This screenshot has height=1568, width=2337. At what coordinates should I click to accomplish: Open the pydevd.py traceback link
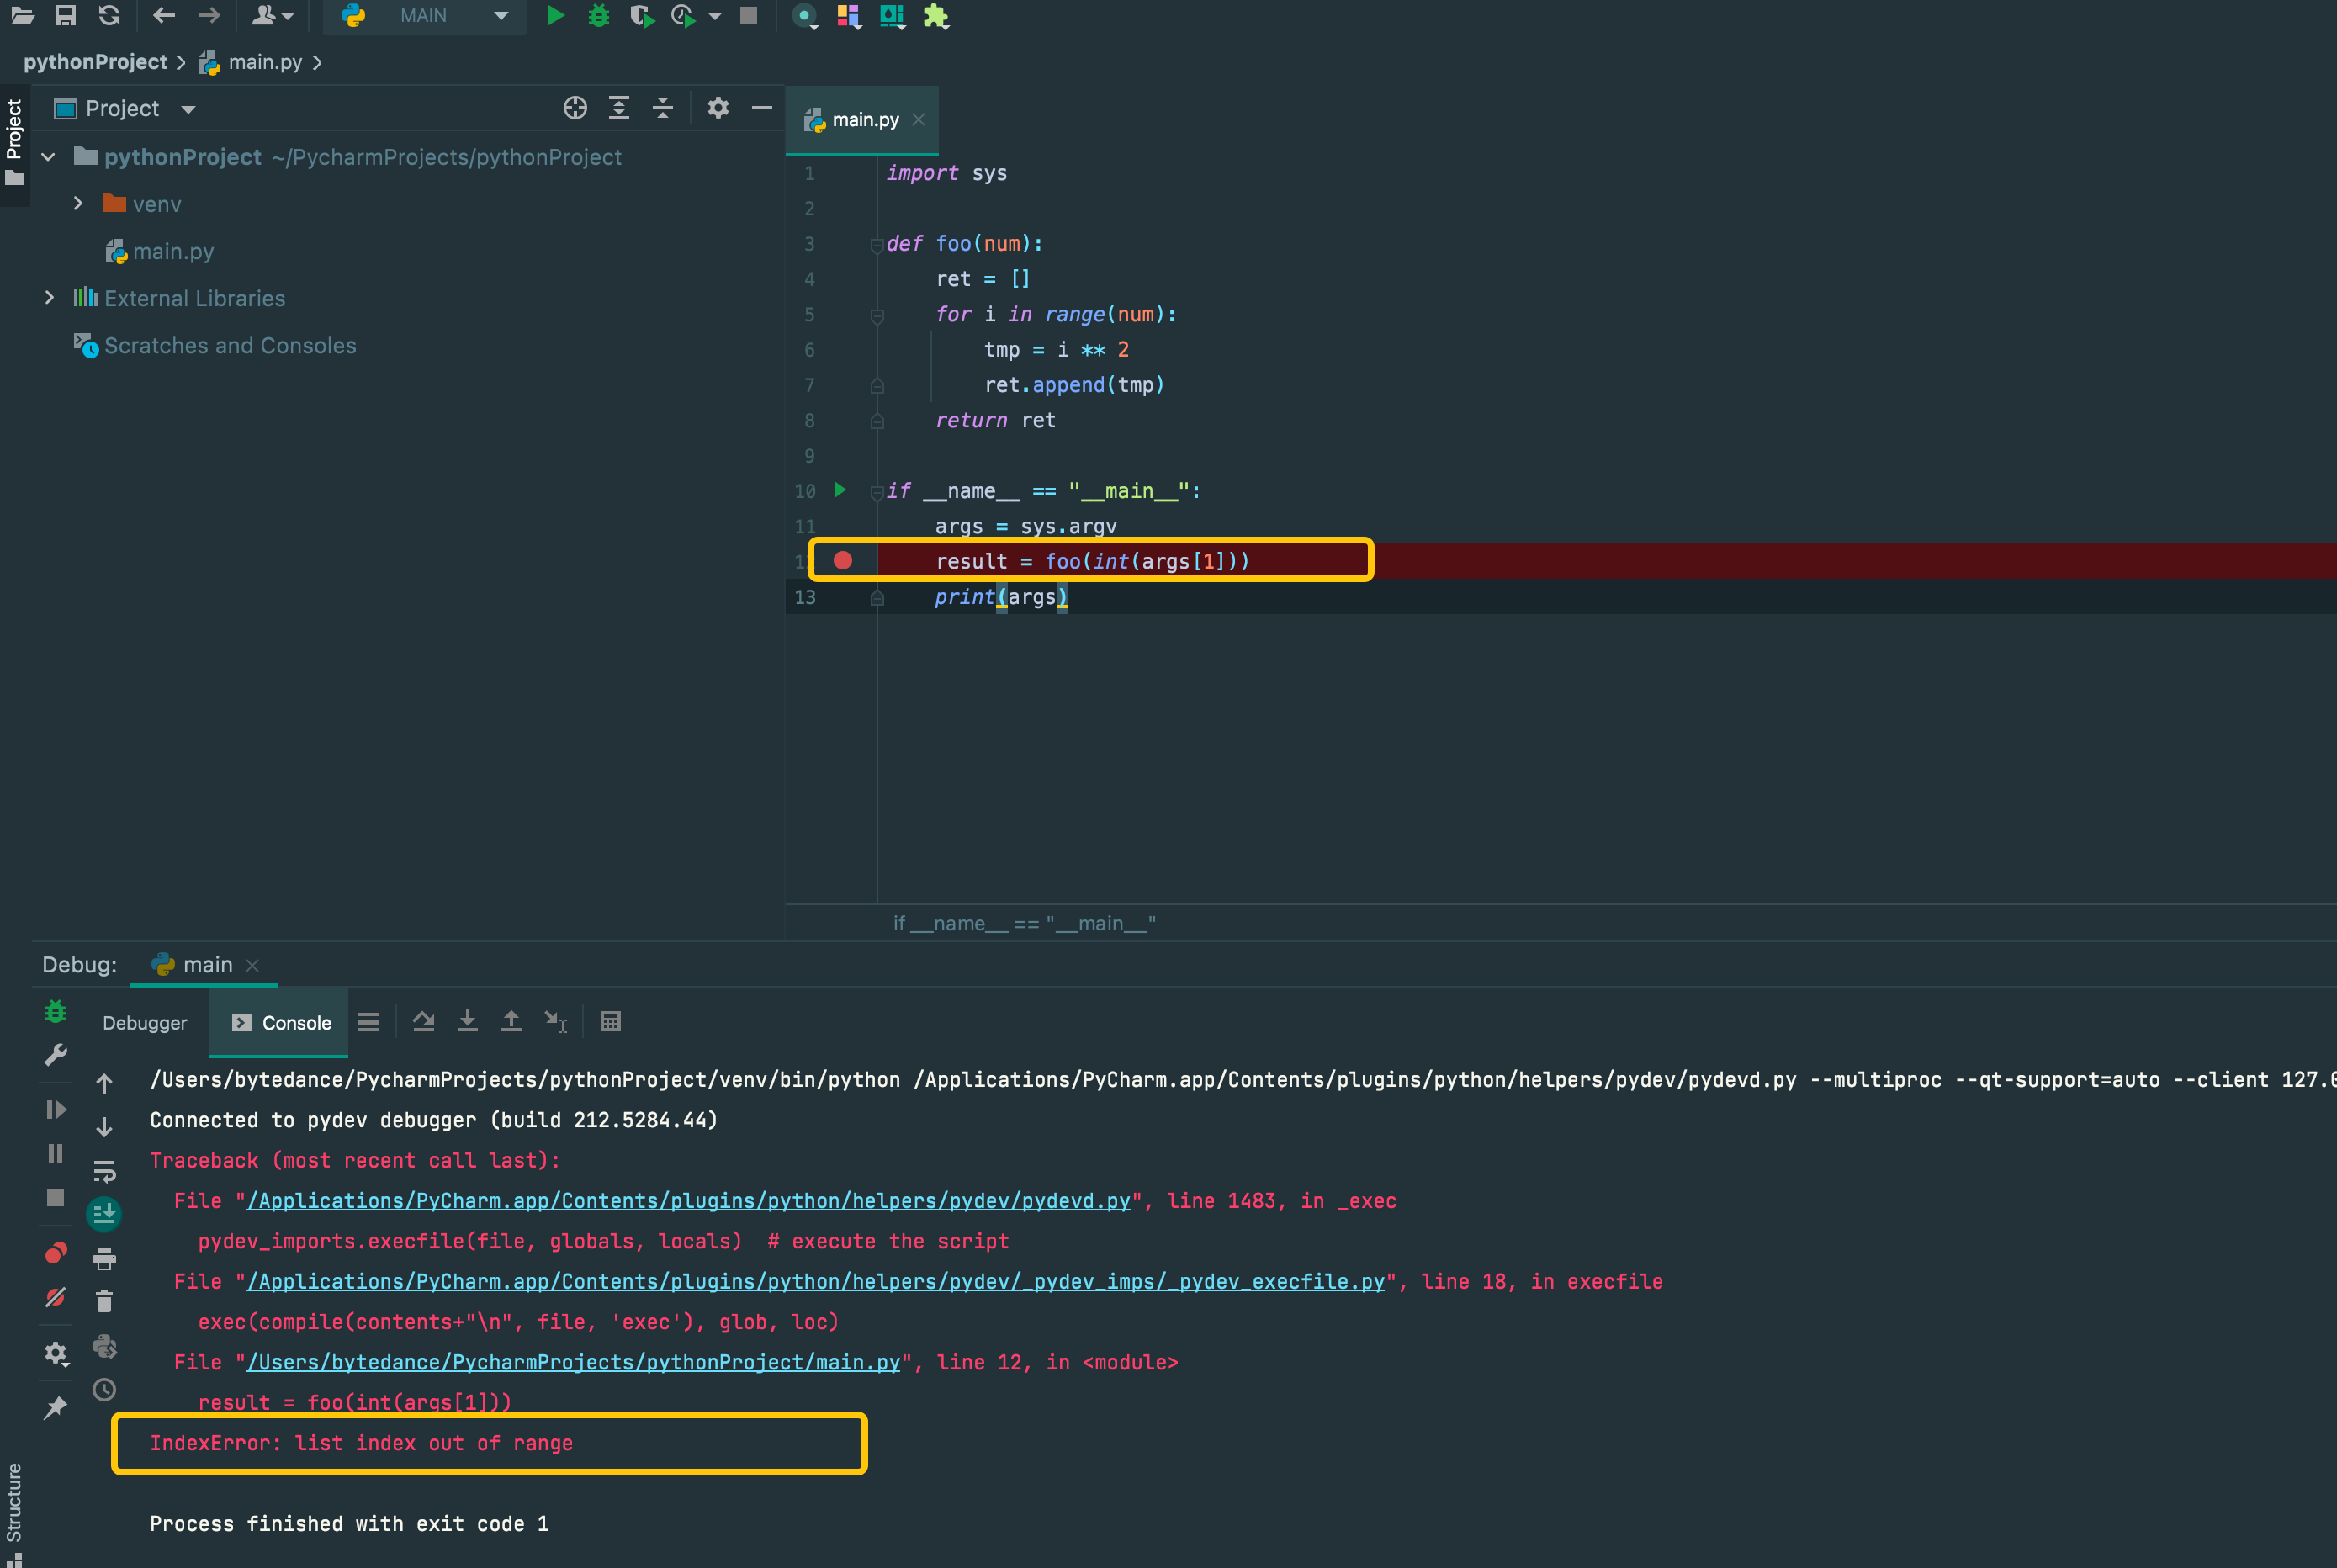click(688, 1201)
